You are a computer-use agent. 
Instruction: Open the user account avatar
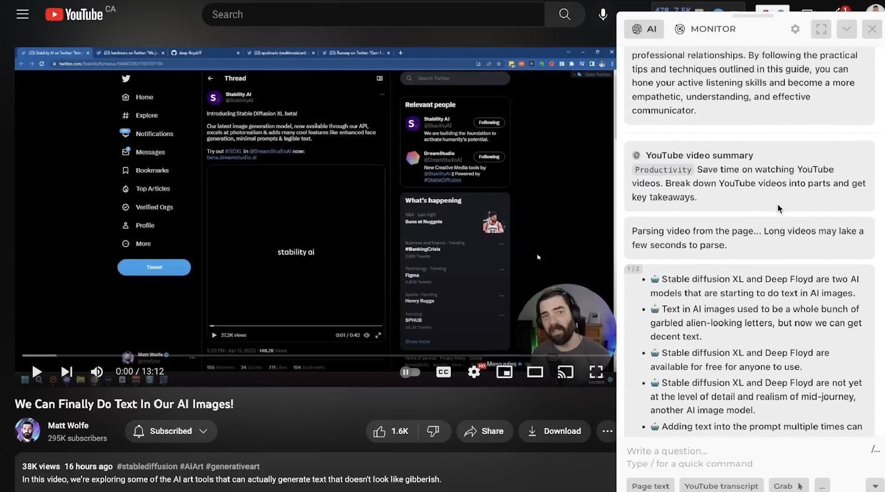(876, 10)
